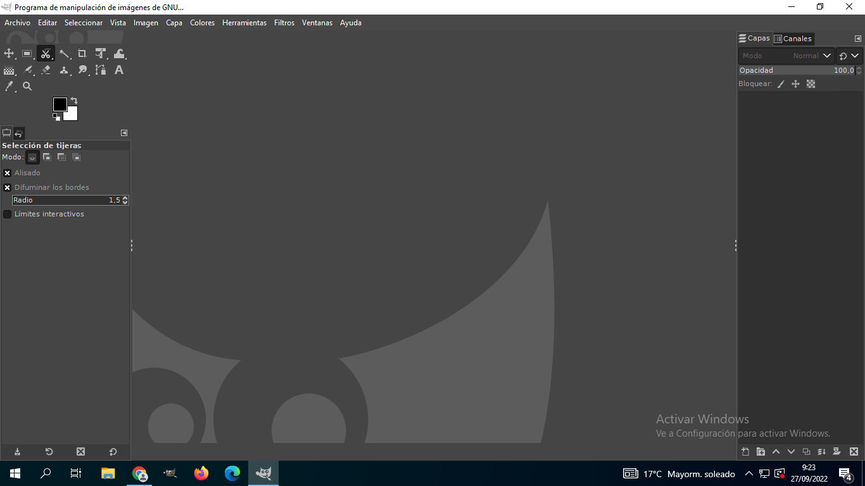Open tool options panel configuration menu
The width and height of the screenshot is (865, 486).
[x=124, y=133]
